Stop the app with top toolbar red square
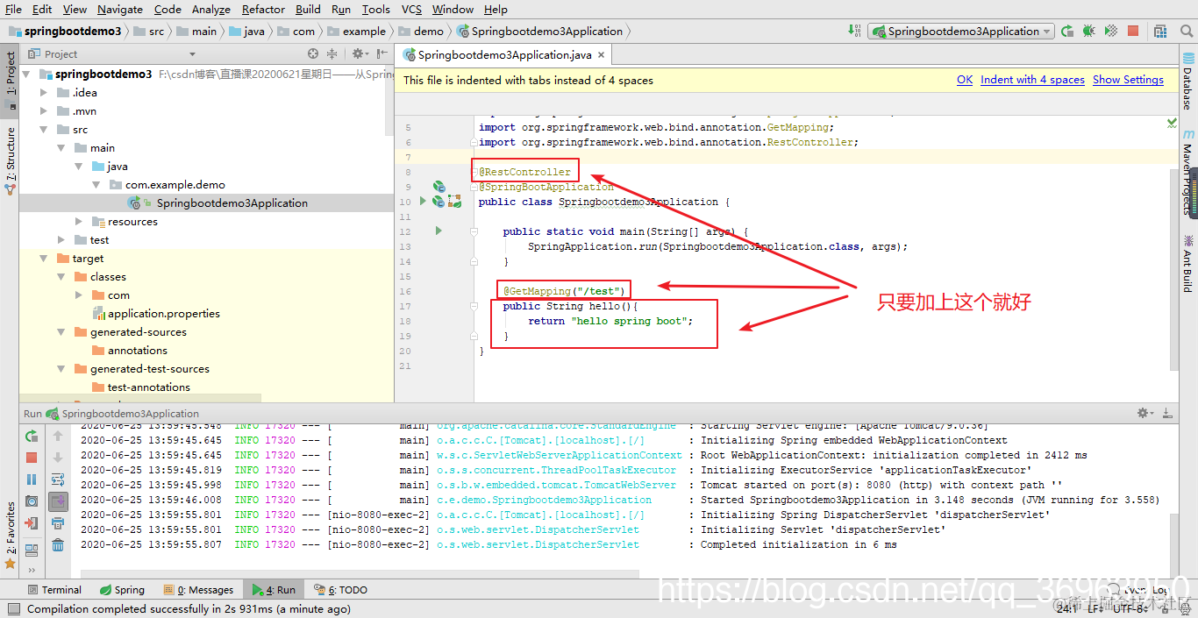Viewport: 1198px width, 618px height. [1133, 31]
